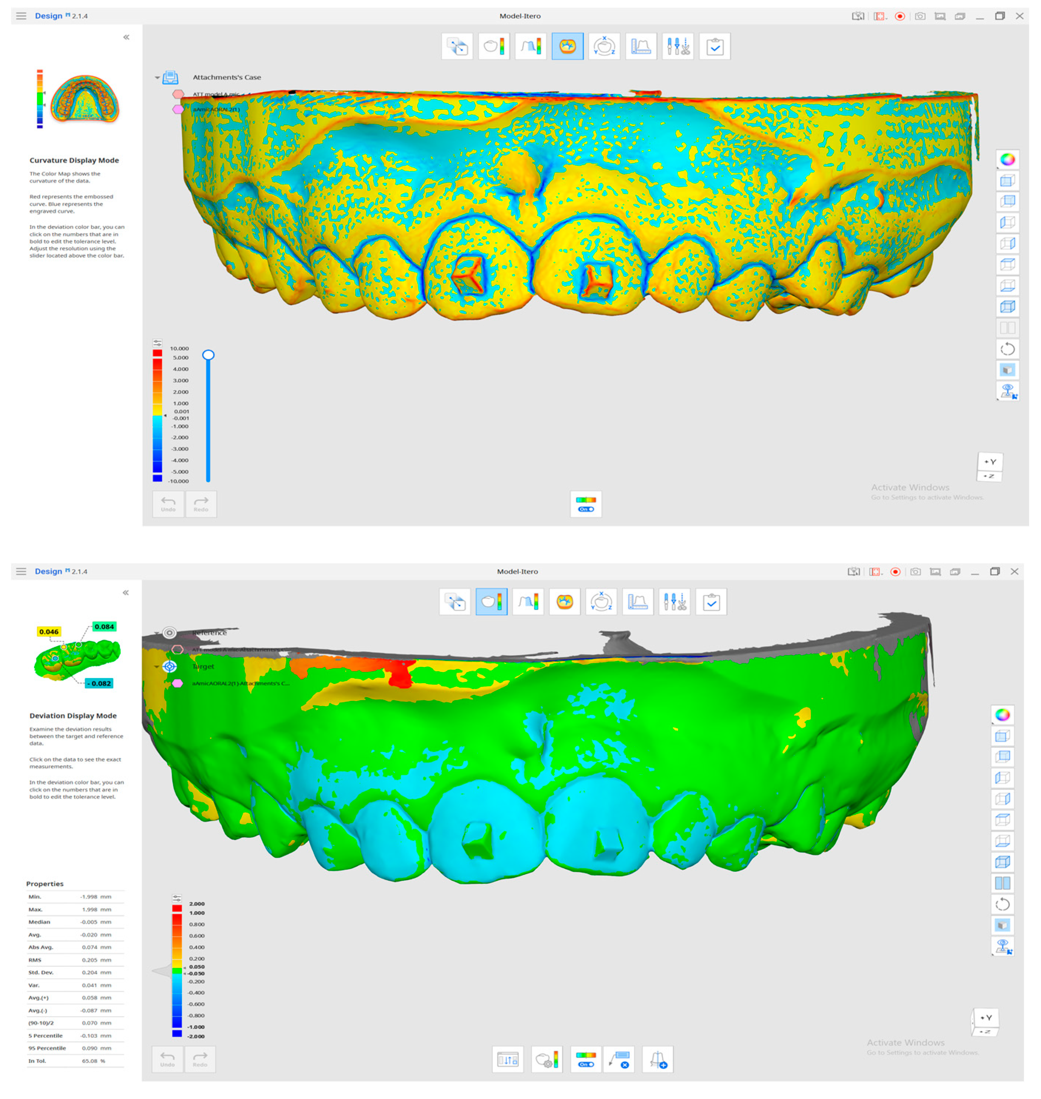
Task: Open trim/scissors tool in bottom window toolbar
Action: (x=674, y=601)
